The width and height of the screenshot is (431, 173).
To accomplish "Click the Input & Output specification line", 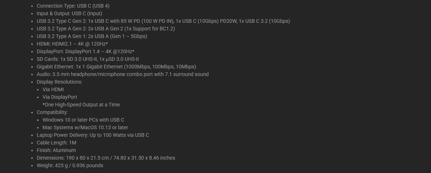I will [x=69, y=13].
